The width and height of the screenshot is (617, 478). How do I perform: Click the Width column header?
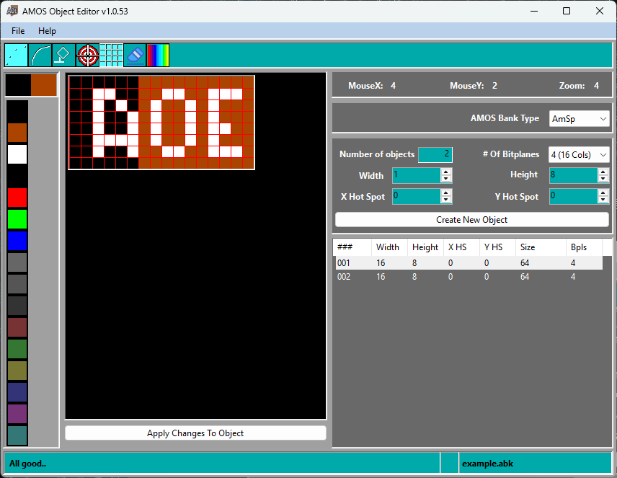(389, 247)
